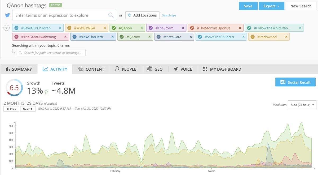Click the plain text terms or hashtags field
The width and height of the screenshot is (318, 175).
coord(51,53)
